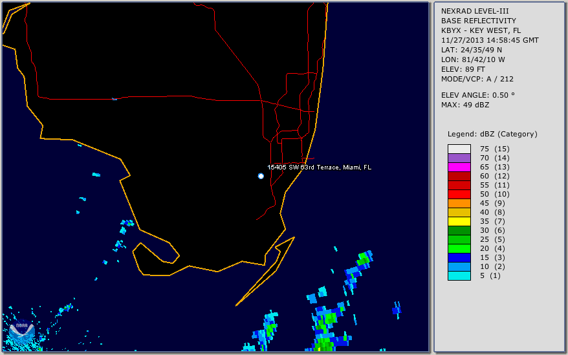
Task: Click the 60 dBZ dark red swatch
Action: click(459, 176)
